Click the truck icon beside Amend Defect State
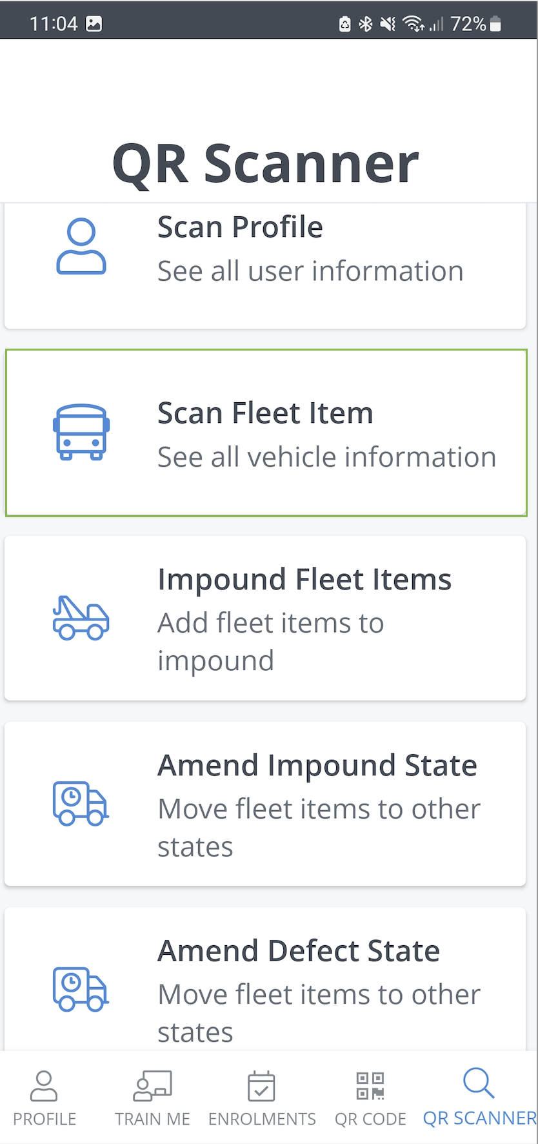This screenshot has width=538, height=1144. [x=80, y=988]
